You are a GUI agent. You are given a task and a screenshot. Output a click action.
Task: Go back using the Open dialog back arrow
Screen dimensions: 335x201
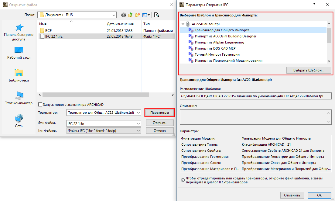click(x=124, y=15)
